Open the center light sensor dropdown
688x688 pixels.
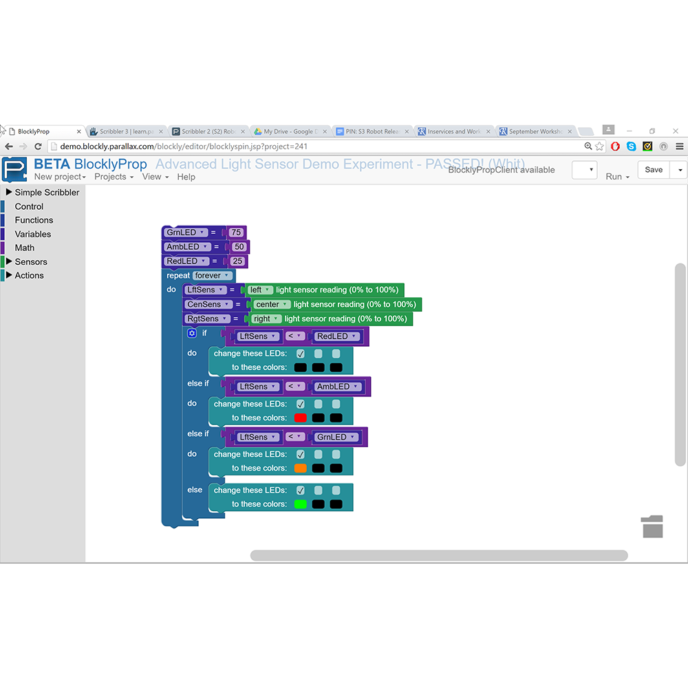pyautogui.click(x=272, y=305)
